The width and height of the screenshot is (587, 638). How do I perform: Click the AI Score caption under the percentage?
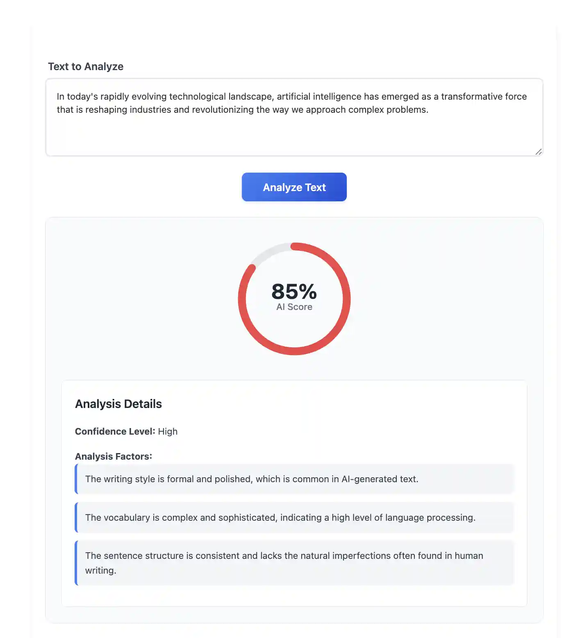(293, 307)
